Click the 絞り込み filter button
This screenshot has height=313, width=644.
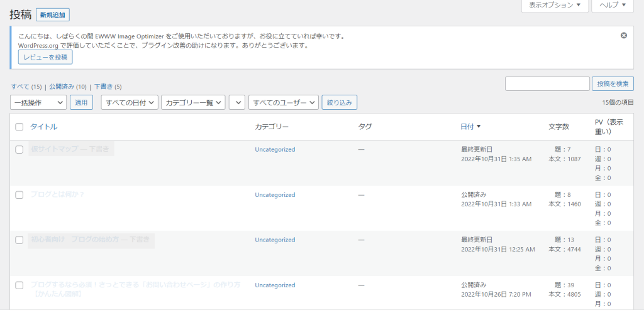(x=340, y=102)
